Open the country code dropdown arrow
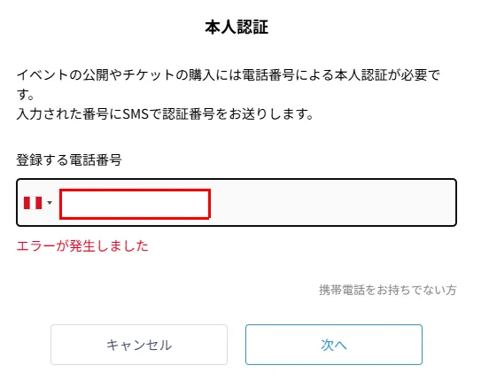The image size is (489, 381). pos(50,203)
